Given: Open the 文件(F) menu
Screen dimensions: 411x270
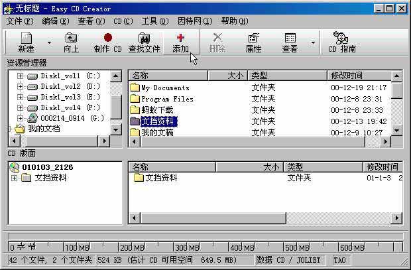Looking at the screenshot, I should (x=20, y=21).
